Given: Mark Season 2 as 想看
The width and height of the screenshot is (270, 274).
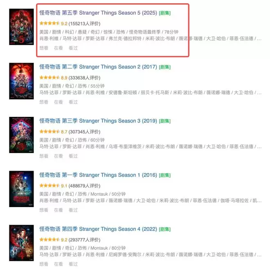Looking at the screenshot, I should coord(44,102).
